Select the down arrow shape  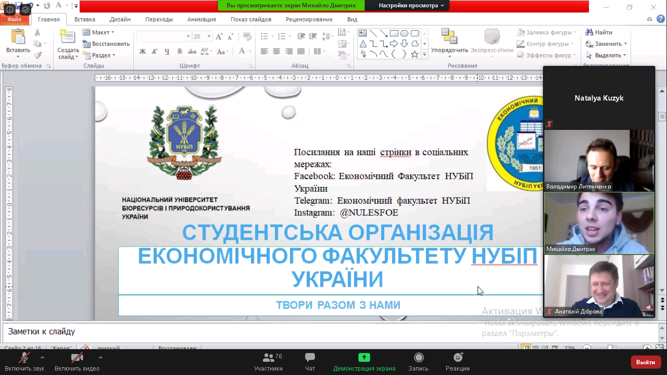coord(404,44)
